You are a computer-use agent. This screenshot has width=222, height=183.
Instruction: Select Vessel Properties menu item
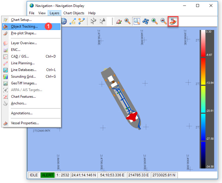click(25, 123)
